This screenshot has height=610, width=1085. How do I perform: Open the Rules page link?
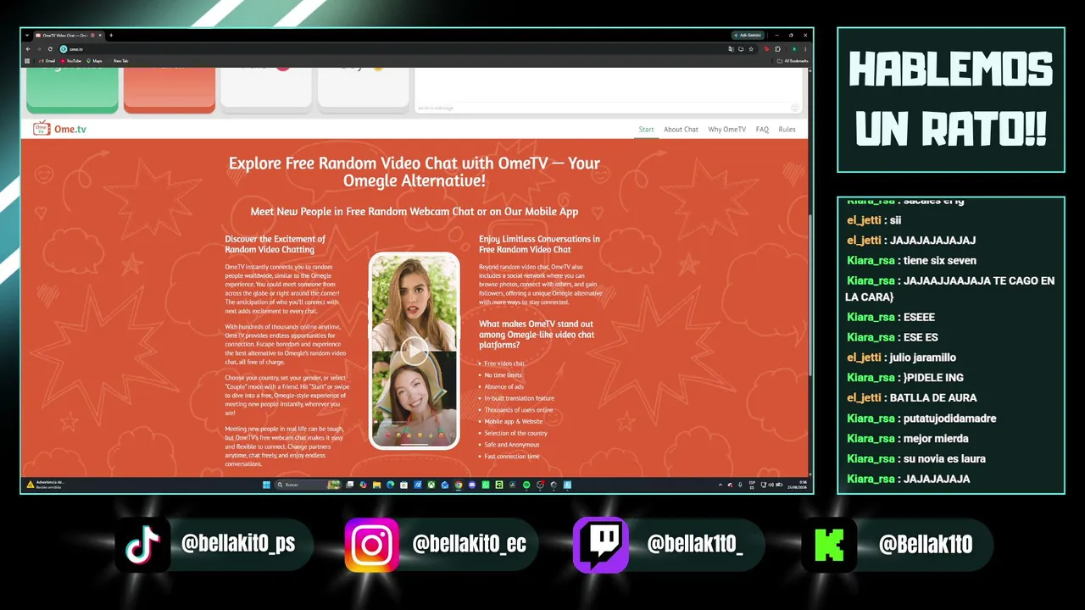[787, 130]
